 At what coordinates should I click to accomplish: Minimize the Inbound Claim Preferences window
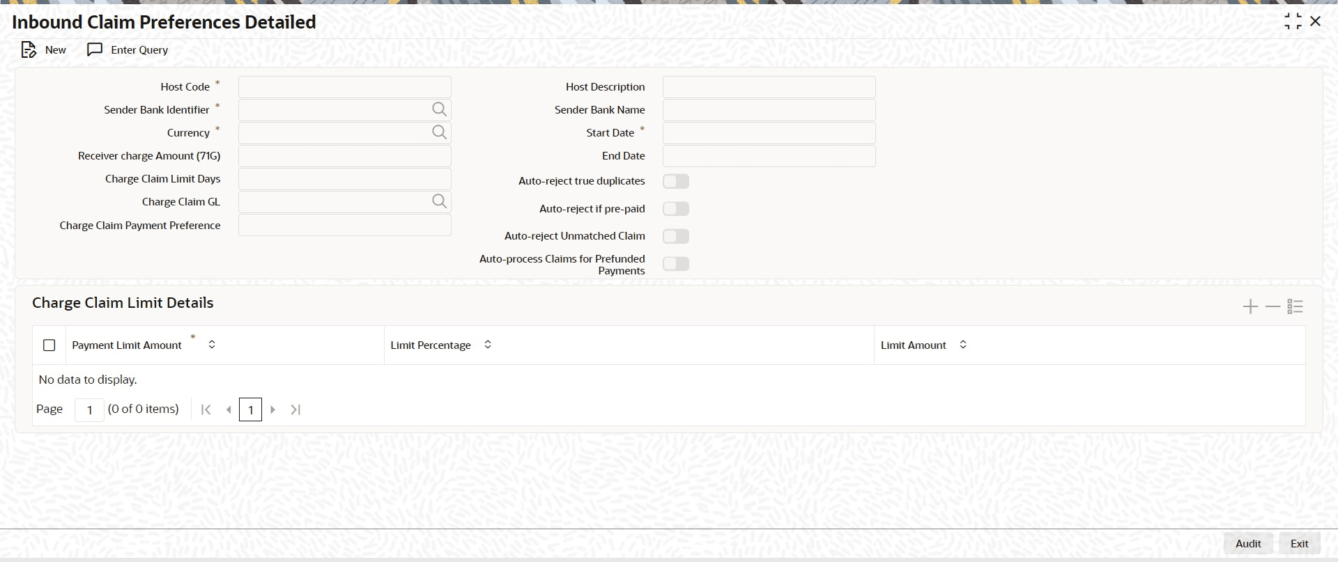(1293, 22)
